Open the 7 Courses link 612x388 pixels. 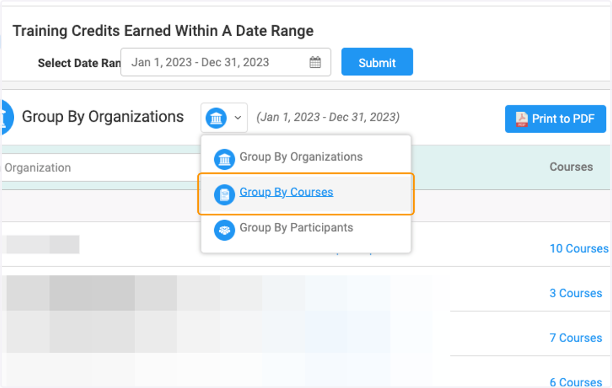[576, 338]
